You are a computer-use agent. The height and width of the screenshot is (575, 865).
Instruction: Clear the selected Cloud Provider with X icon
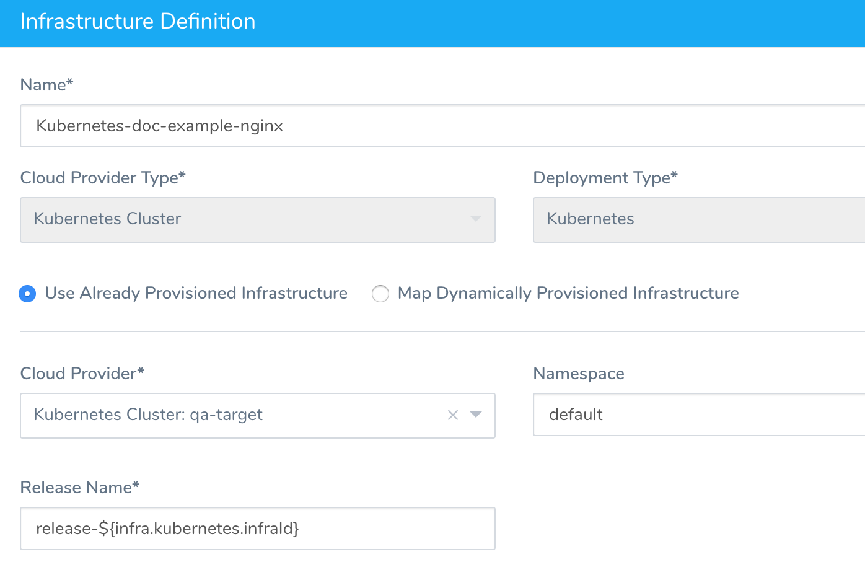453,415
